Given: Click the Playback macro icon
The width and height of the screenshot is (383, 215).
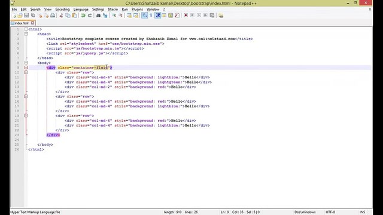Looking at the screenshot, I should [199, 16].
